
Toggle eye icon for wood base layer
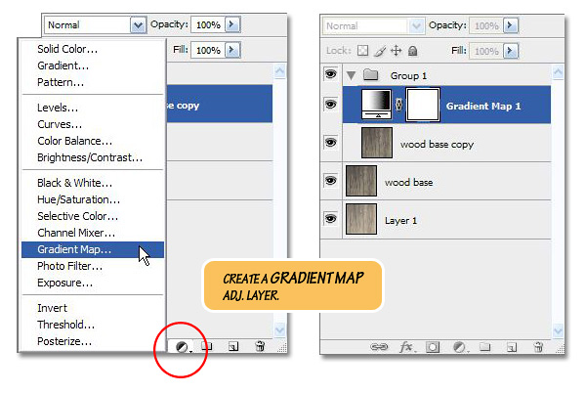click(330, 181)
